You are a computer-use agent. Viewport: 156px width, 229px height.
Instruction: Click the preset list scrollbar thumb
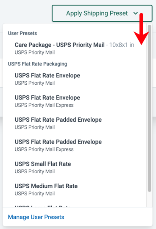coord(150,108)
